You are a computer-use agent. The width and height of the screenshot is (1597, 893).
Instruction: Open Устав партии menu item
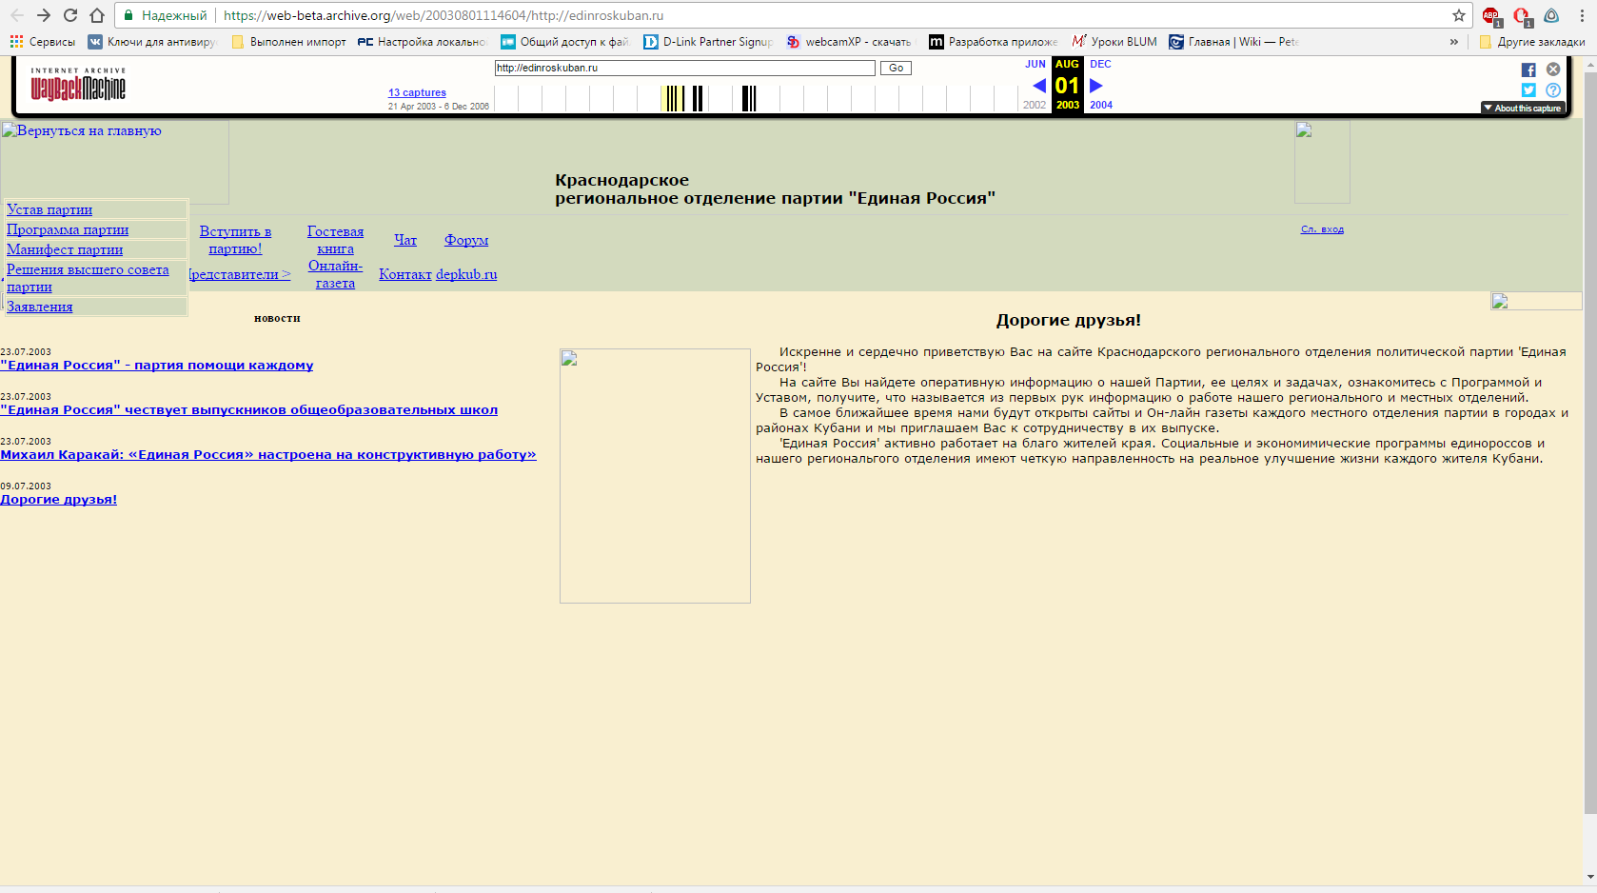[x=49, y=209]
